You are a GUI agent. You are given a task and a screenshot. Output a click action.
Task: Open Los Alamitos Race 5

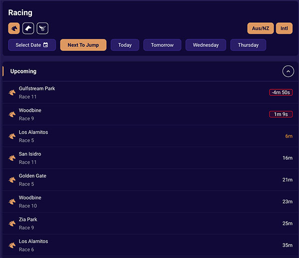point(150,136)
